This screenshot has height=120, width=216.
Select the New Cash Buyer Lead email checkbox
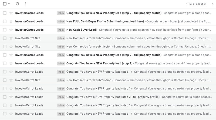pyautogui.click(x=5, y=30)
